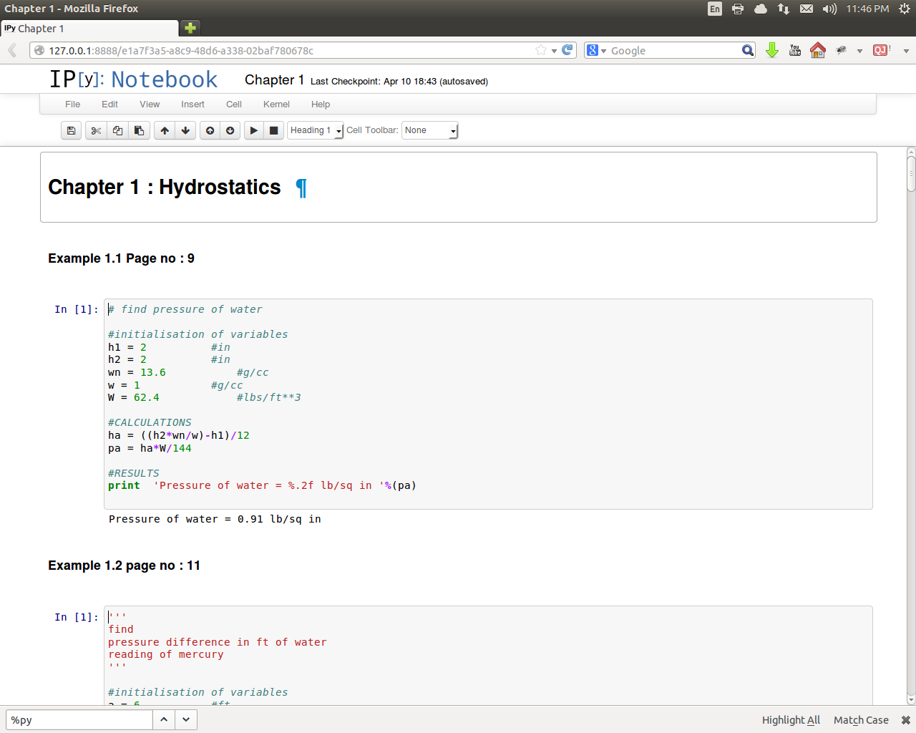Cut the selected cell with the scissors icon

click(x=96, y=130)
